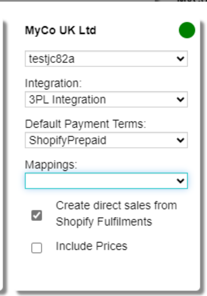This screenshot has width=207, height=296.
Task: Click the Mappings: field label
Action: 51,165
